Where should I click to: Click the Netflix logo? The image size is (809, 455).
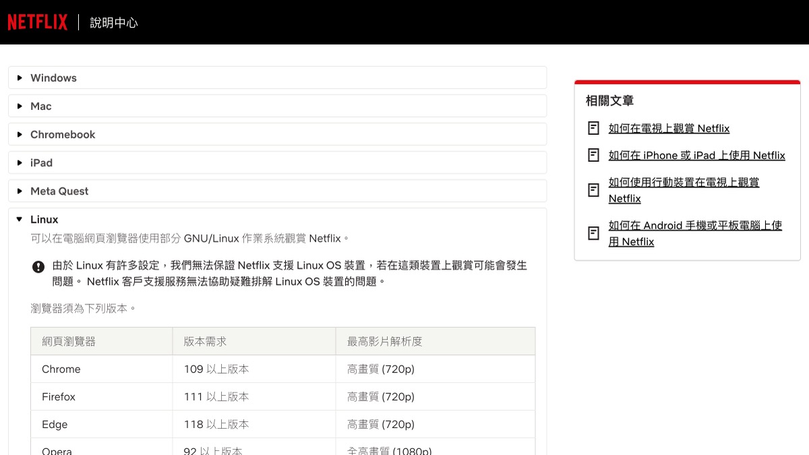[38, 22]
